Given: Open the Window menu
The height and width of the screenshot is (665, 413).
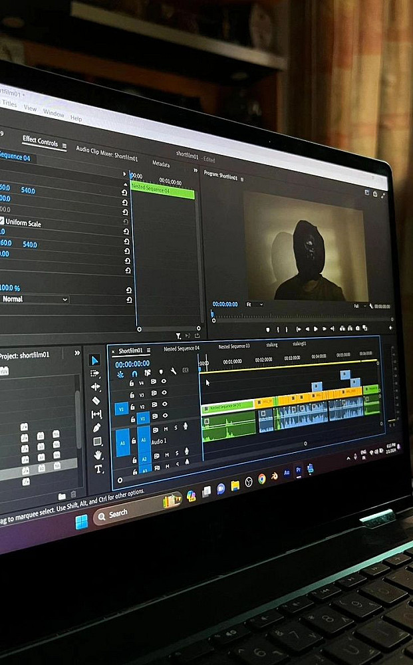Looking at the screenshot, I should (x=53, y=113).
